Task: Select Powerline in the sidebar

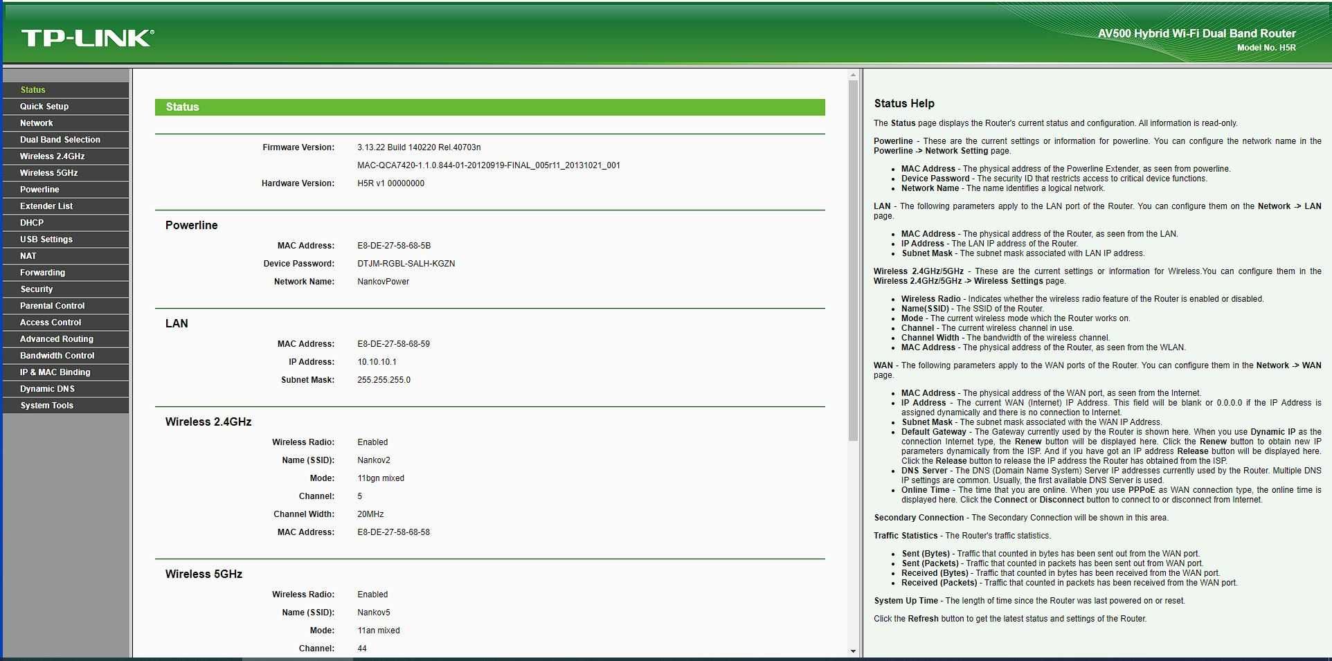Action: (x=66, y=190)
